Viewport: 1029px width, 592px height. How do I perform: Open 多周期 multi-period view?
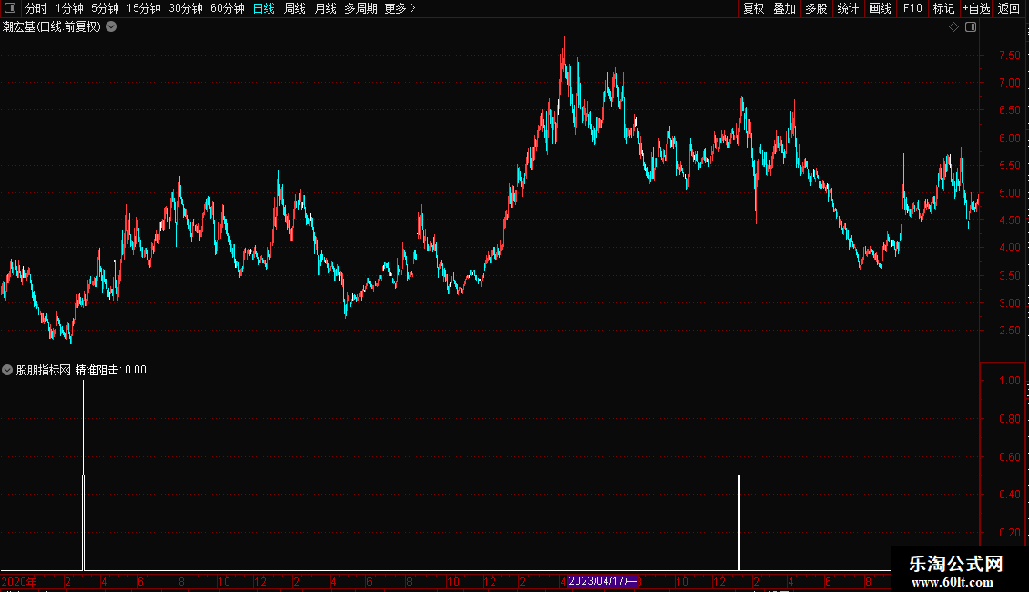coord(361,8)
